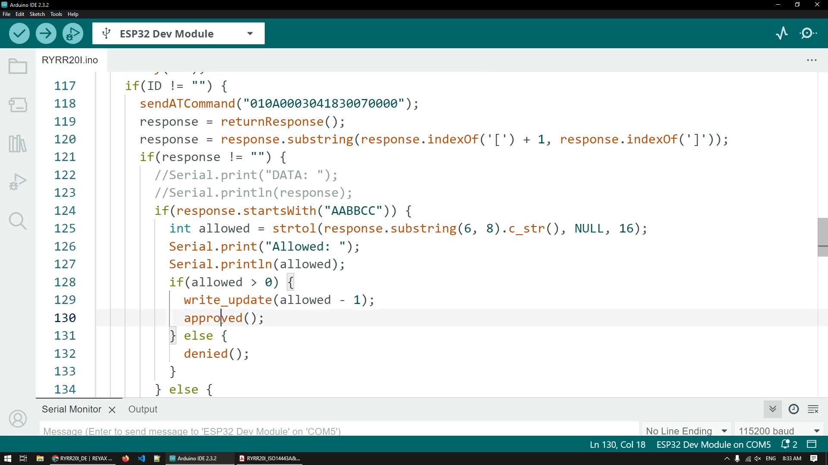Click the clear output icon in Serial Monitor
The image size is (828, 465).
[x=813, y=409]
